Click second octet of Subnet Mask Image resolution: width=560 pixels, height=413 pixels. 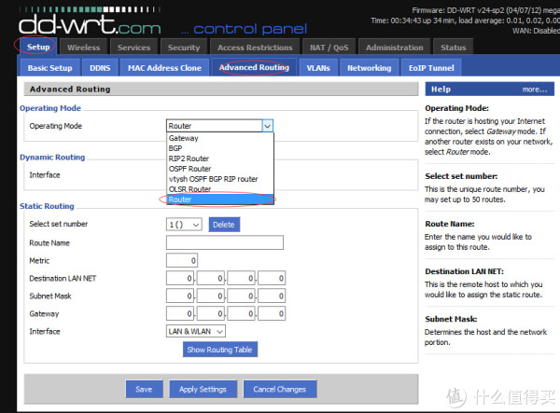tap(211, 296)
